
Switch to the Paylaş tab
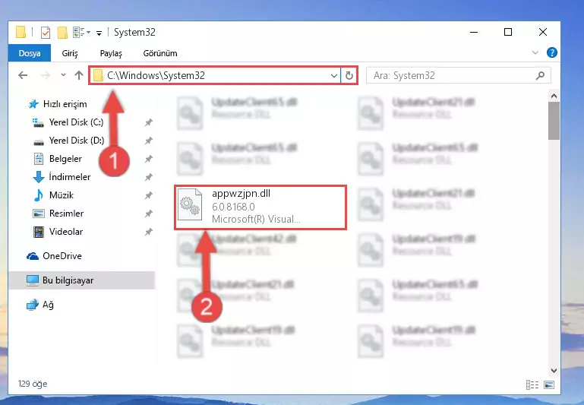click(111, 53)
